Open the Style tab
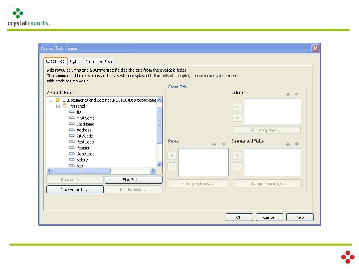The image size is (359, 269). [74, 62]
